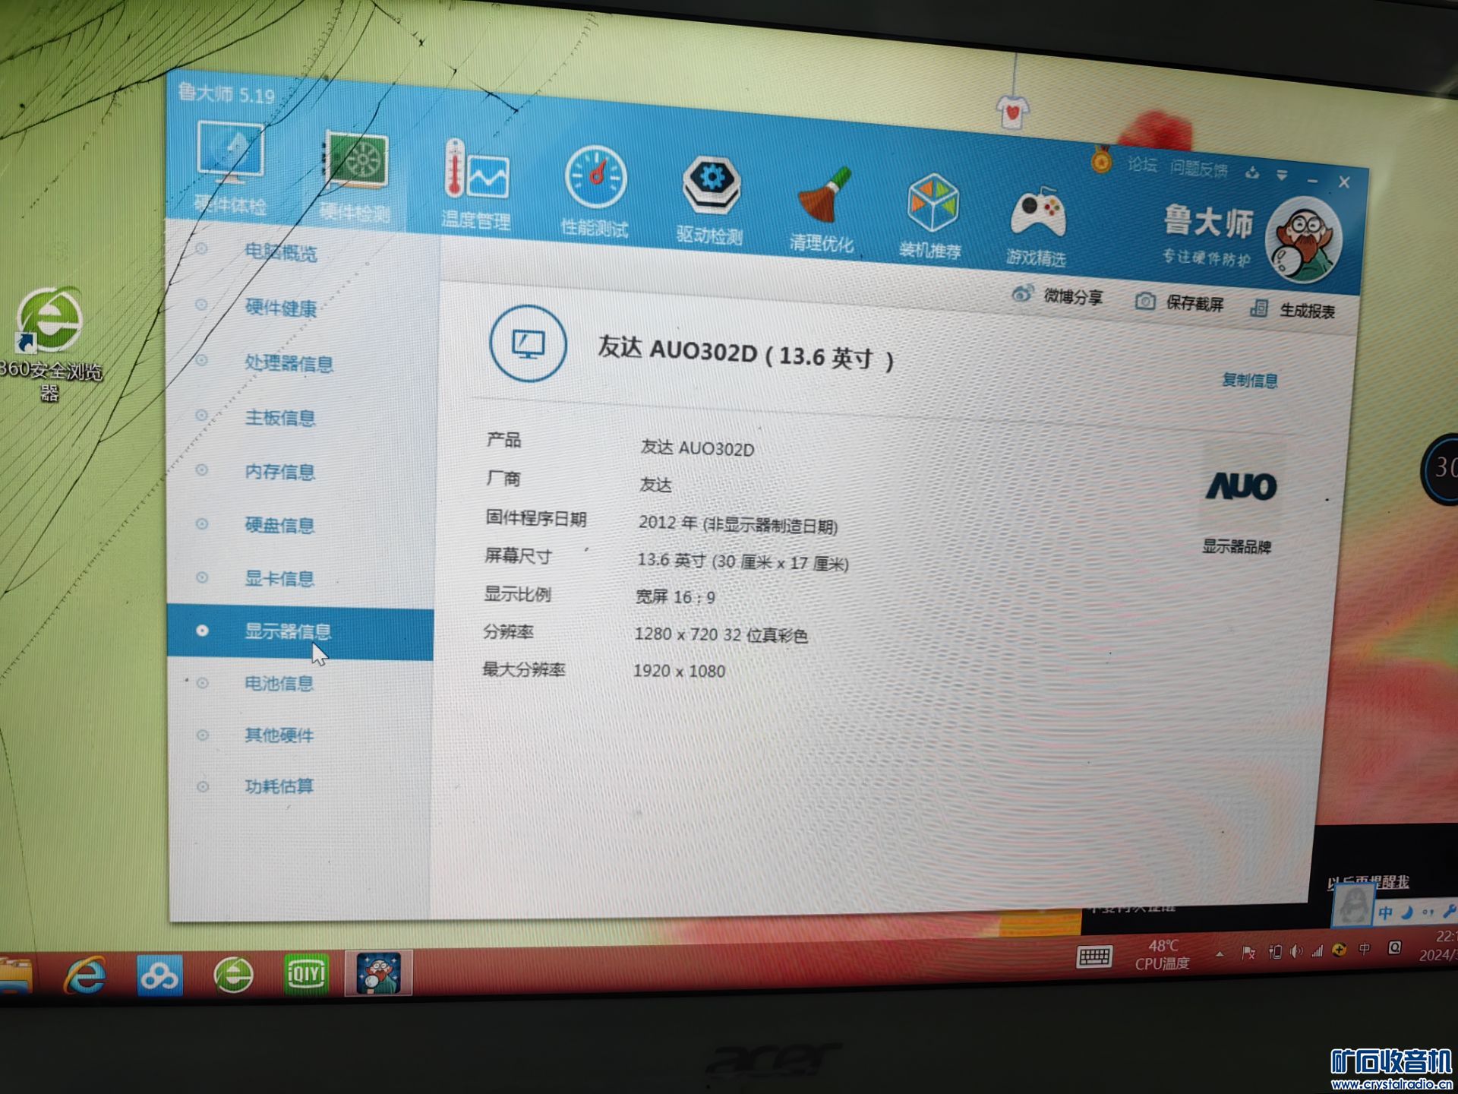1458x1094 pixels.
Task: Click the 2012 年 firmware date value
Action: [x=737, y=524]
